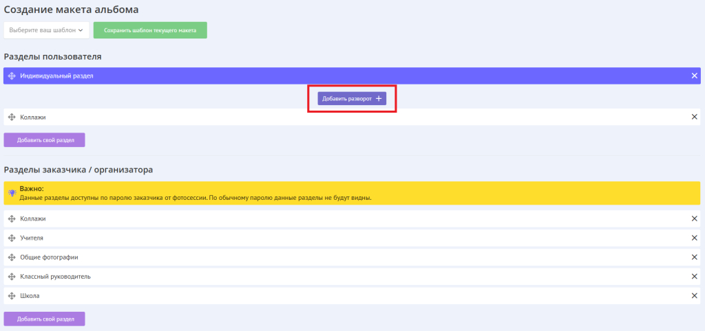Remove the "Классный руководитель" section
The width and height of the screenshot is (705, 331).
tap(694, 276)
